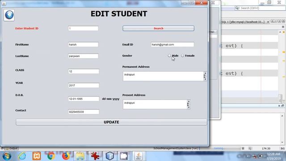Click Present Address scrollbar up arrow
This screenshot has width=286, height=161.
(189, 102)
